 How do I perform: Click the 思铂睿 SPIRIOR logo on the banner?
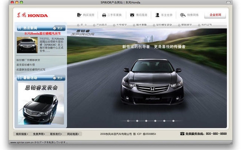coord(83,33)
